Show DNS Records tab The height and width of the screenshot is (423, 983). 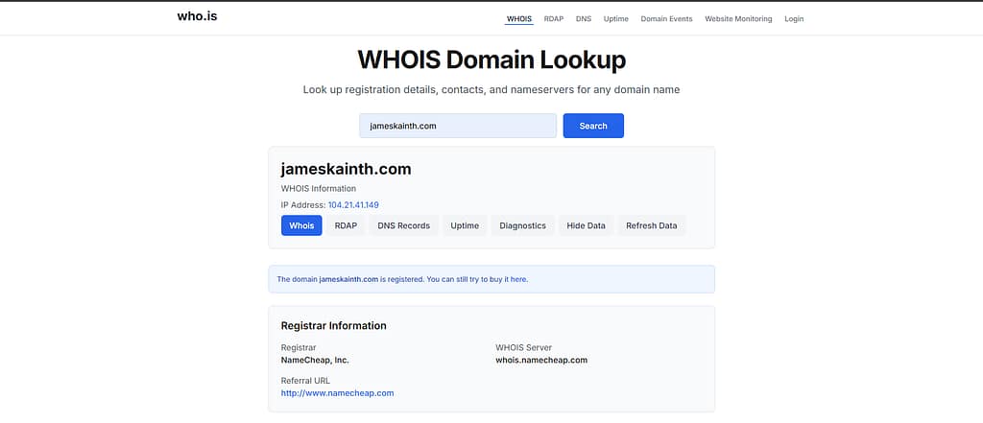[x=404, y=225]
